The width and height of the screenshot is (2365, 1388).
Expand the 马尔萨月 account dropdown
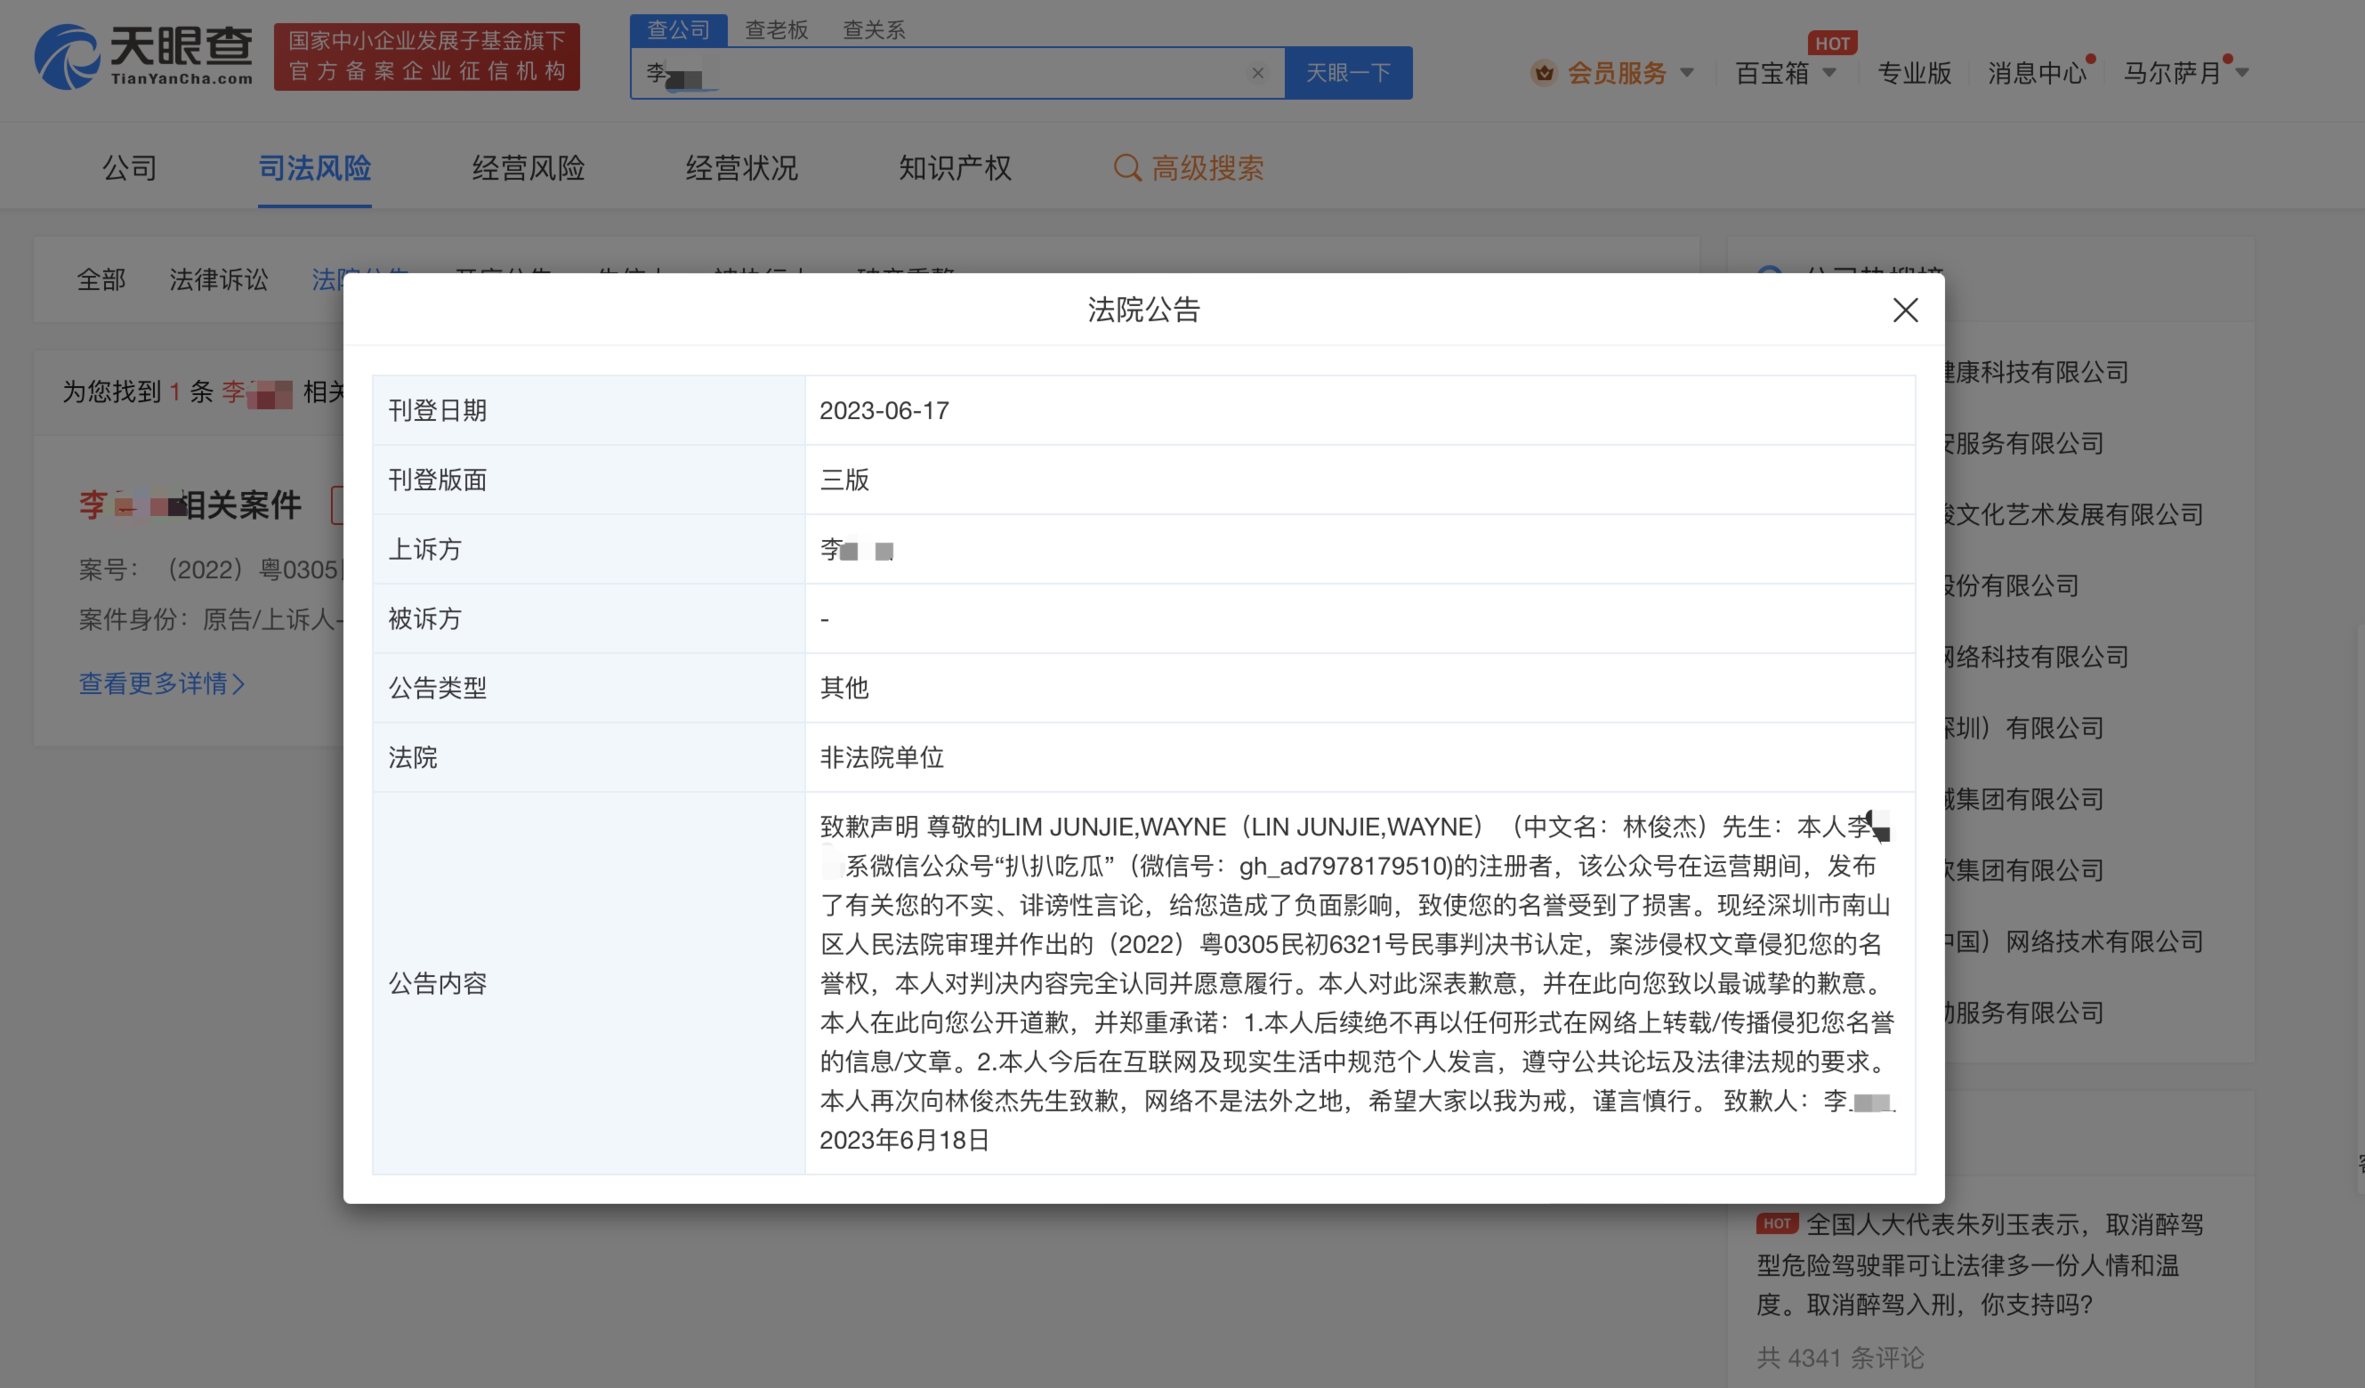[x=2242, y=73]
